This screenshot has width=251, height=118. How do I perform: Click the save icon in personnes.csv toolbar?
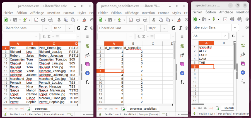point(25,20)
